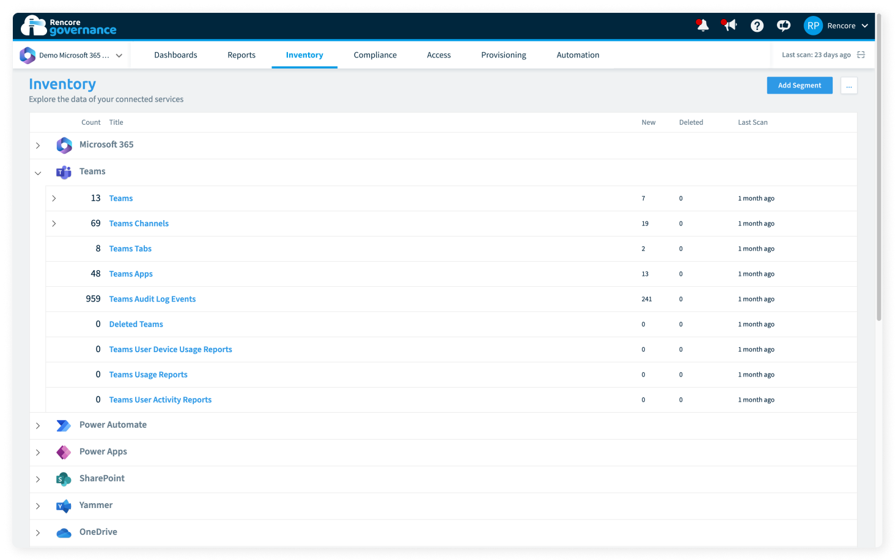Click the 241 new items value
Image resolution: width=895 pixels, height=560 pixels.
(x=647, y=299)
